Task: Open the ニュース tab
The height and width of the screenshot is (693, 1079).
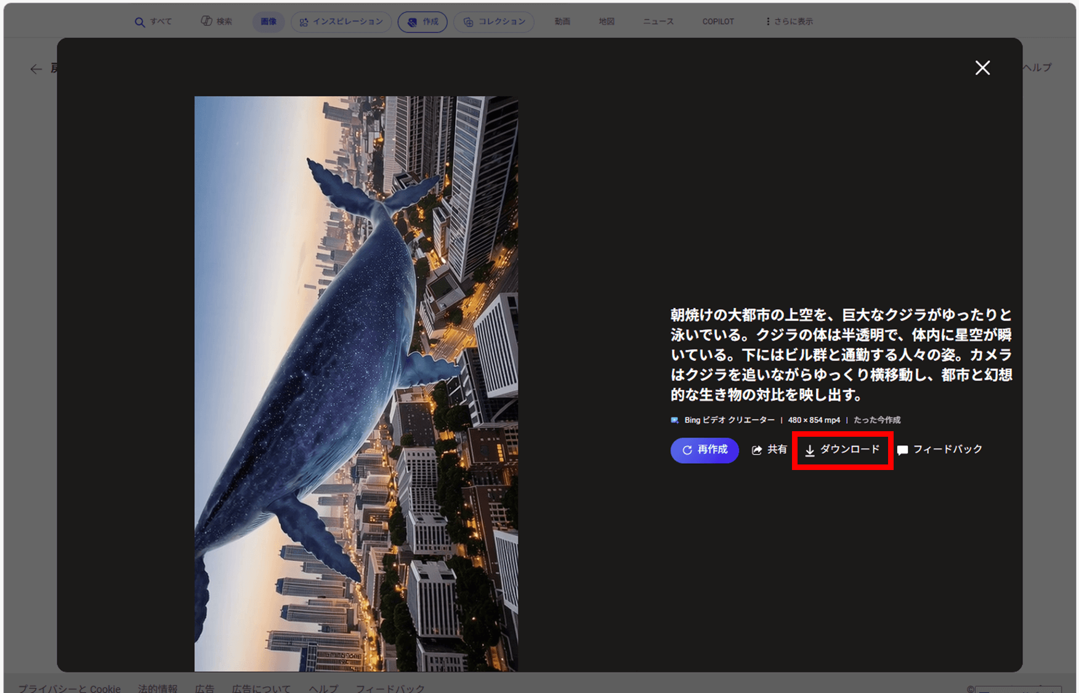Action: click(658, 22)
